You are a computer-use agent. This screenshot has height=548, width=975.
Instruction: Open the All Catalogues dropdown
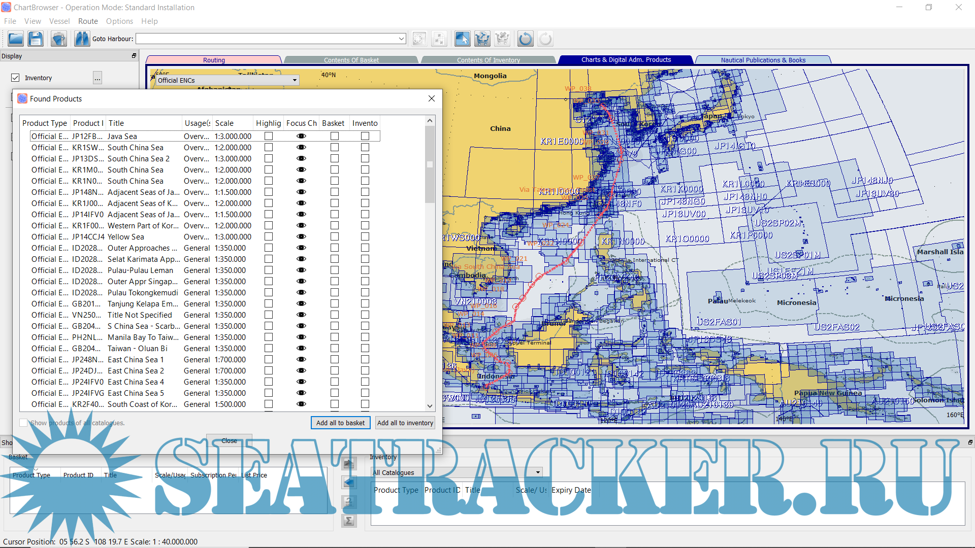(x=538, y=472)
